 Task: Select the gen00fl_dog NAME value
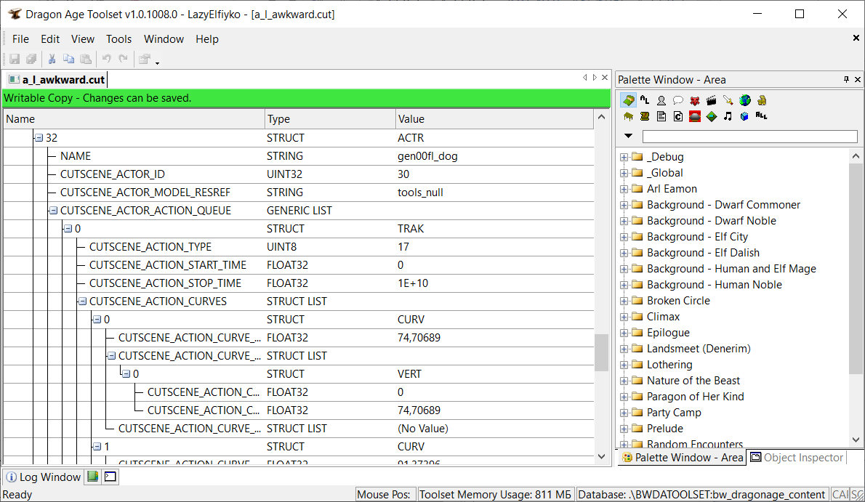point(427,156)
